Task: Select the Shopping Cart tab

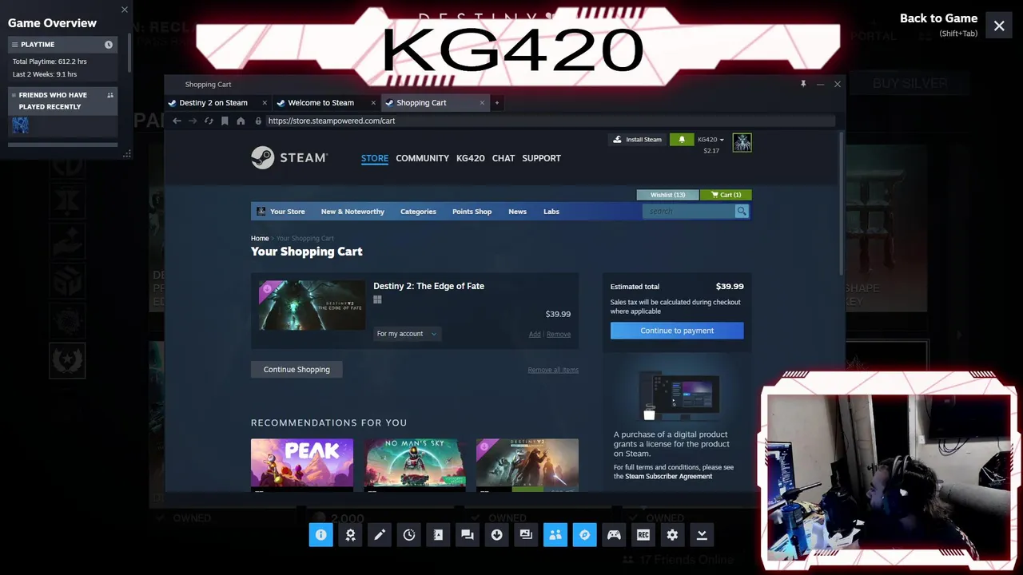Action: [421, 102]
